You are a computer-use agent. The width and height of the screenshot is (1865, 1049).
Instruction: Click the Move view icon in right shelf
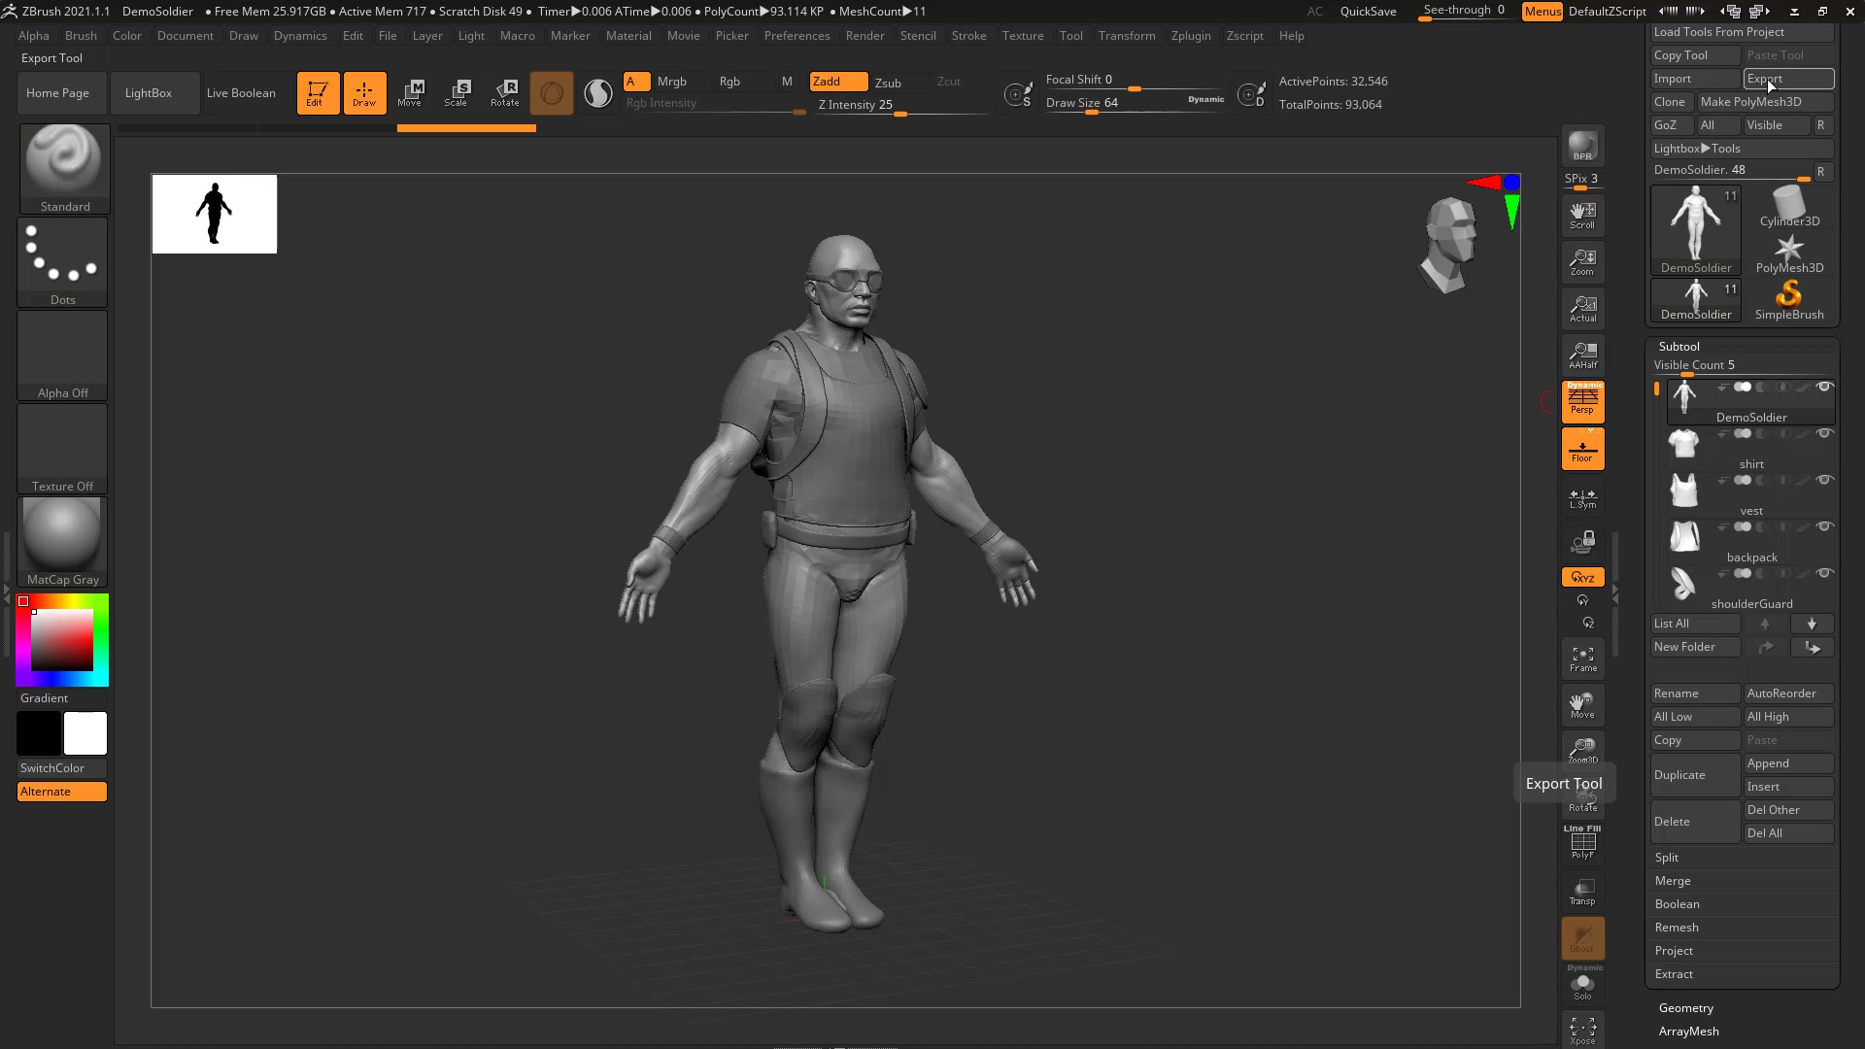(1582, 705)
